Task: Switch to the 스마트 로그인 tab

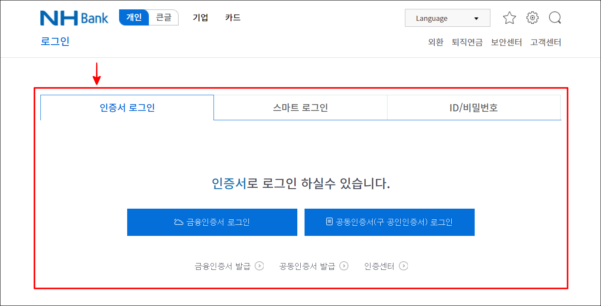Action: 300,108
